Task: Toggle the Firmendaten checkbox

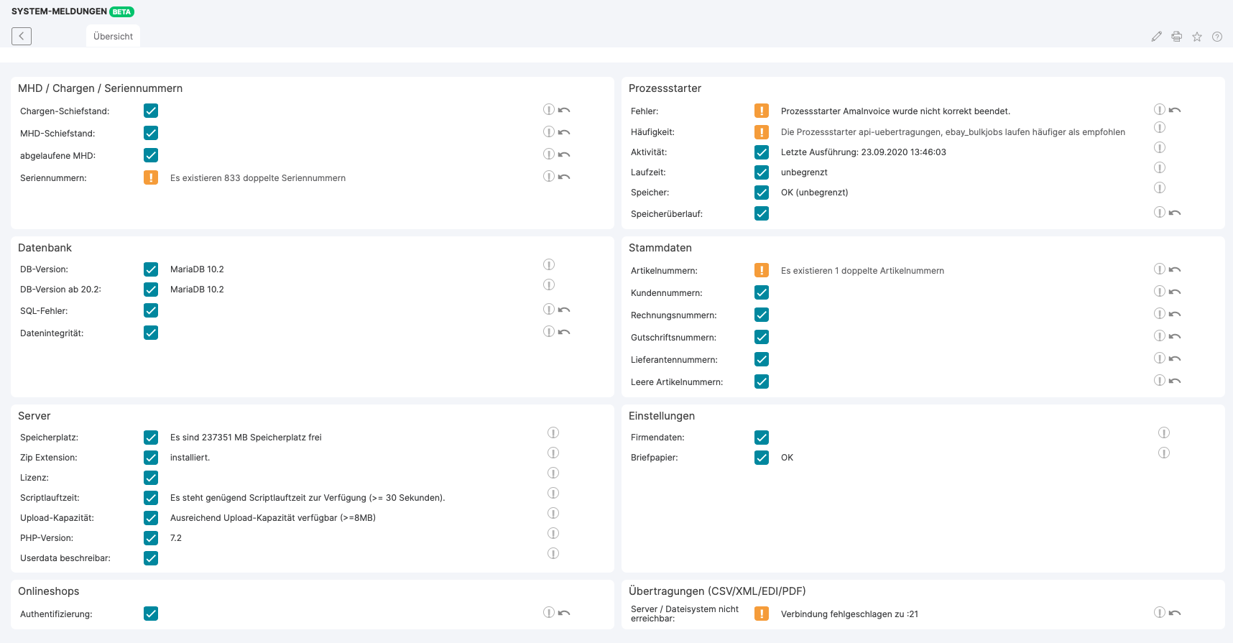Action: pos(762,438)
